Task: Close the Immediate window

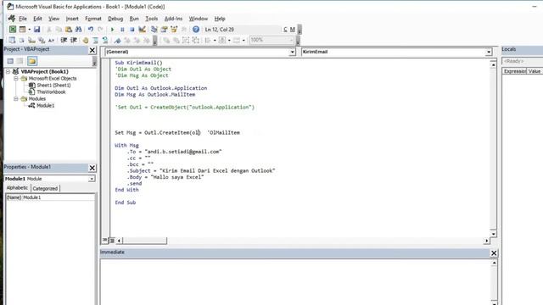Action: [494, 253]
